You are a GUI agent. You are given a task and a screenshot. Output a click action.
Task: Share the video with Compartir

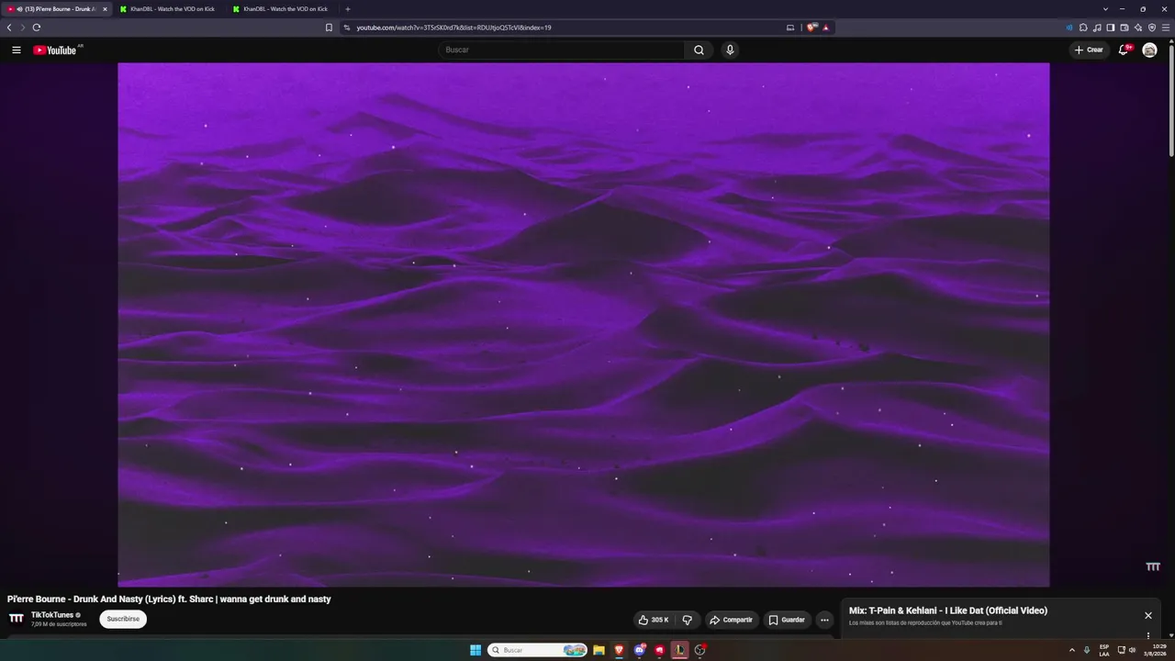click(732, 620)
